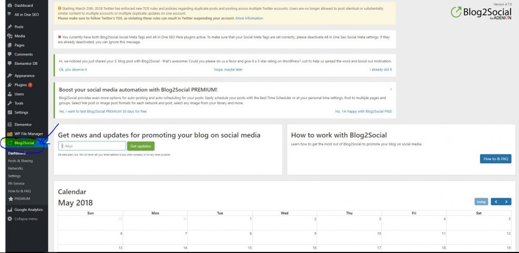Click the Dashboard gauge icon in sidebar
The image size is (519, 253).
pos(10,6)
